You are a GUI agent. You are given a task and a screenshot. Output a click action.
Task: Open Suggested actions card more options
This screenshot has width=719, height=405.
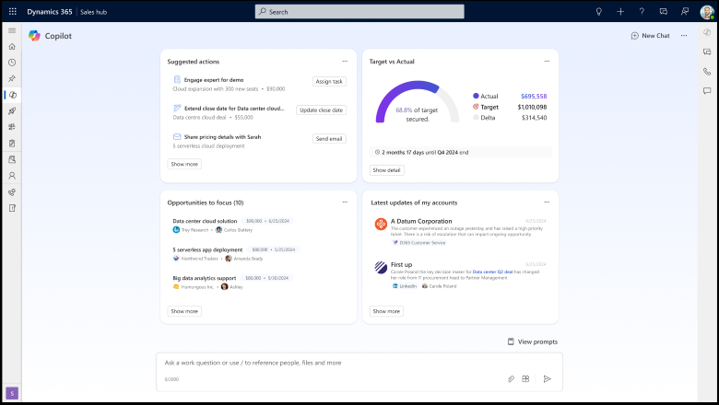coord(345,62)
